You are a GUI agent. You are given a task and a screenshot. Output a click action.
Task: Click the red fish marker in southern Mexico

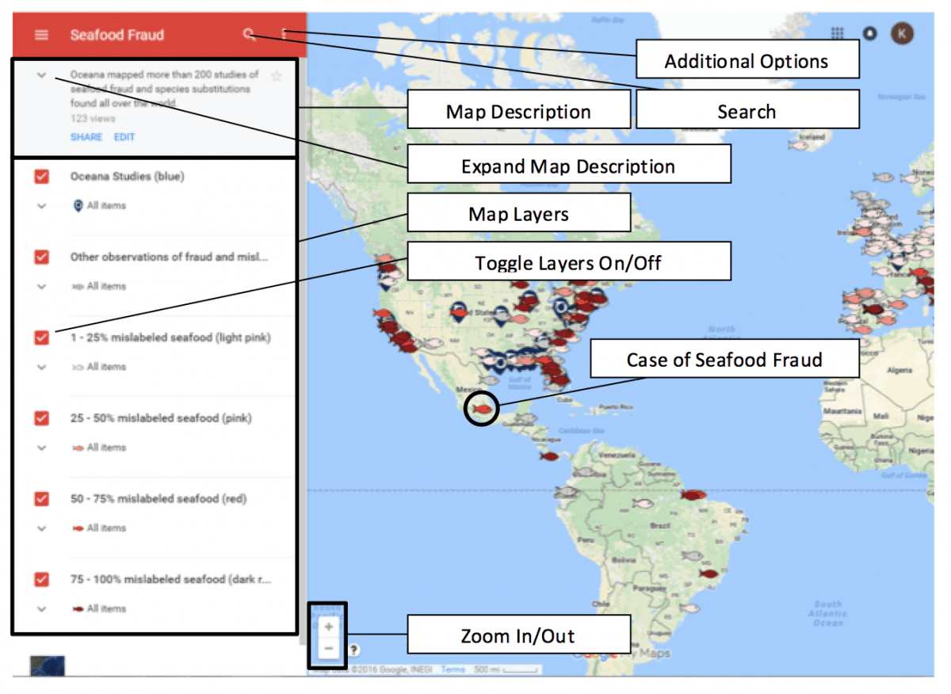[x=482, y=409]
